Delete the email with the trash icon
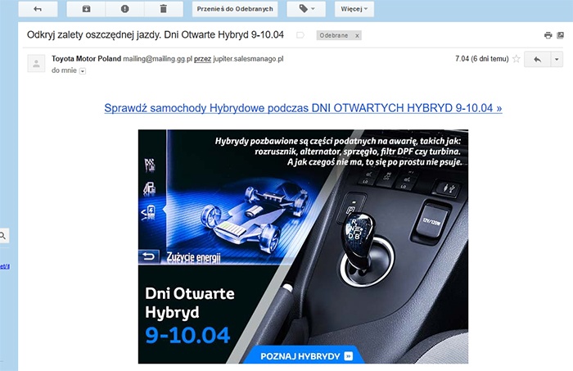 164,9
